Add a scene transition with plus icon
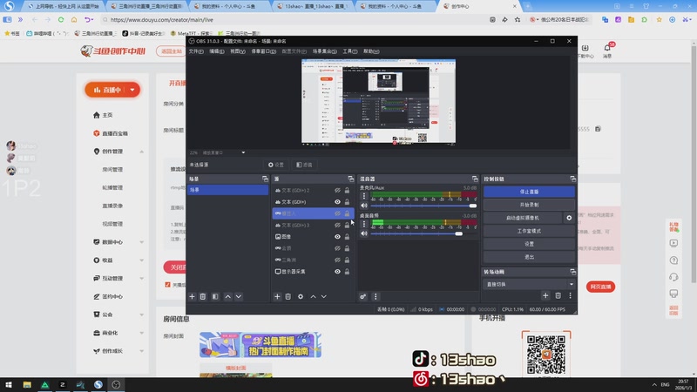The width and height of the screenshot is (697, 392). coord(545,295)
